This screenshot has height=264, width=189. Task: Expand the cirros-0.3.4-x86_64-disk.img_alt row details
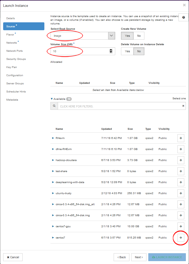coord(53,204)
